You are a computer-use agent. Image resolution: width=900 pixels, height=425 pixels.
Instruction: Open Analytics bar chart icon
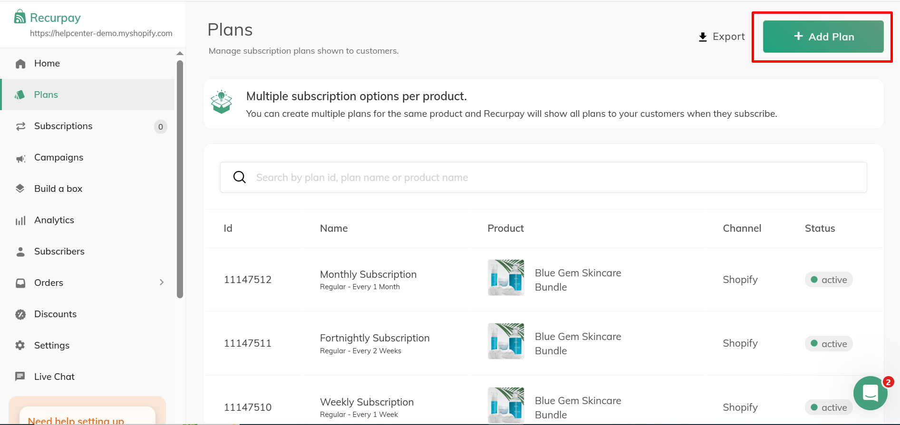point(20,220)
